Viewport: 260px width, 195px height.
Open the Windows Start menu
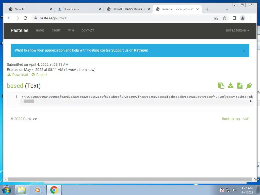7,190
